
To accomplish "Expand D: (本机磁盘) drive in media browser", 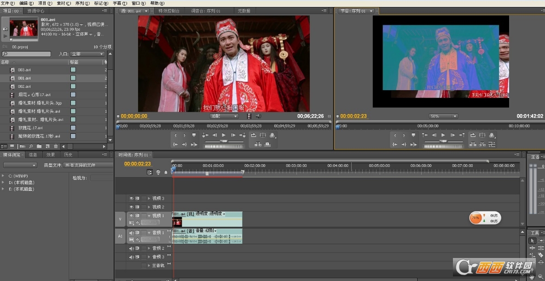I will (3, 183).
